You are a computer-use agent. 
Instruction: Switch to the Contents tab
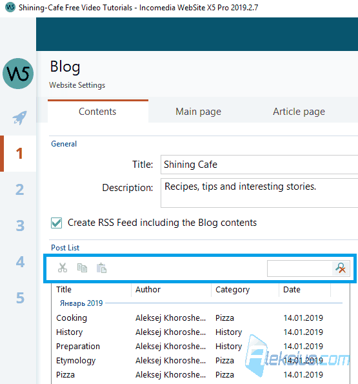[97, 112]
